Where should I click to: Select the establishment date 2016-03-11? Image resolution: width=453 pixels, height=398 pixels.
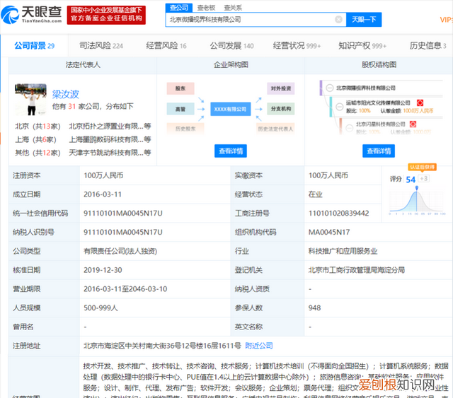(x=103, y=194)
